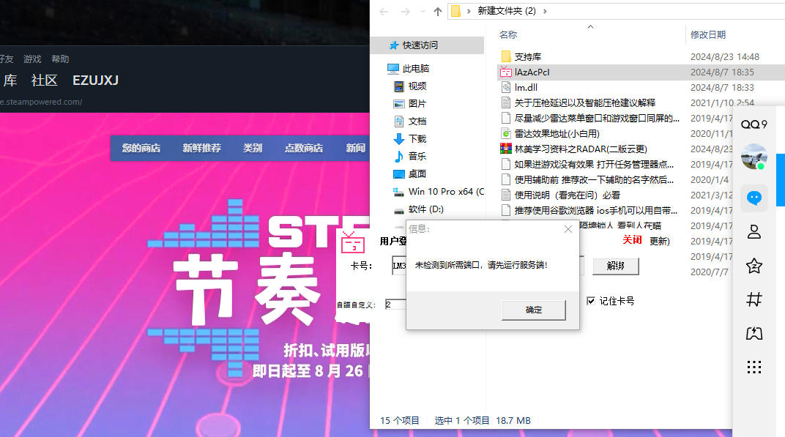This screenshot has width=785, height=437.
Task: Click the red 关闭 text
Action: (x=632, y=240)
